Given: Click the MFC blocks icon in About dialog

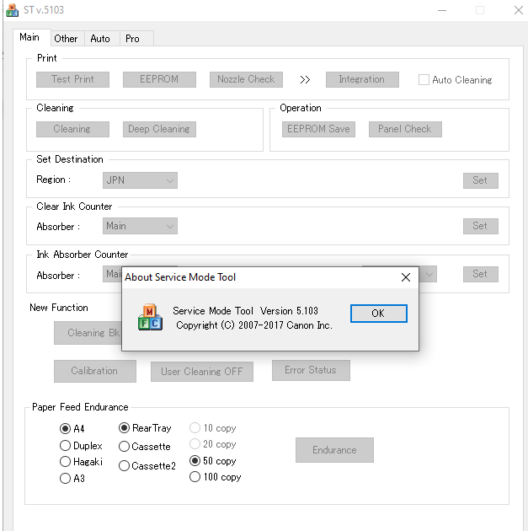Looking at the screenshot, I should (150, 317).
